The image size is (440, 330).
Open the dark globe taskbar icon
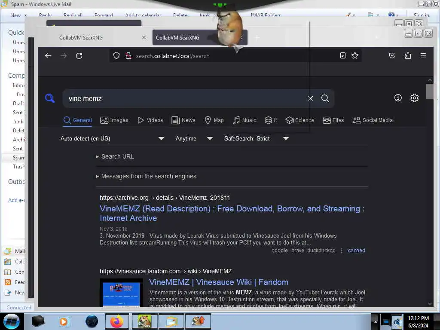92,321
